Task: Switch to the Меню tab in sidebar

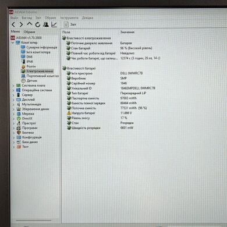Action: pos(15,31)
